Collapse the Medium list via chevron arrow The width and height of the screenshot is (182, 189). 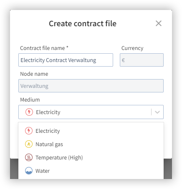point(157,112)
